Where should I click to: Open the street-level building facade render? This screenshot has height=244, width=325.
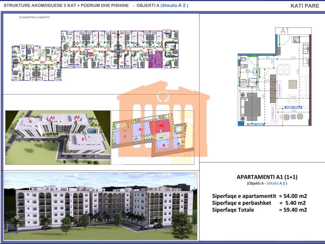pos(101,206)
